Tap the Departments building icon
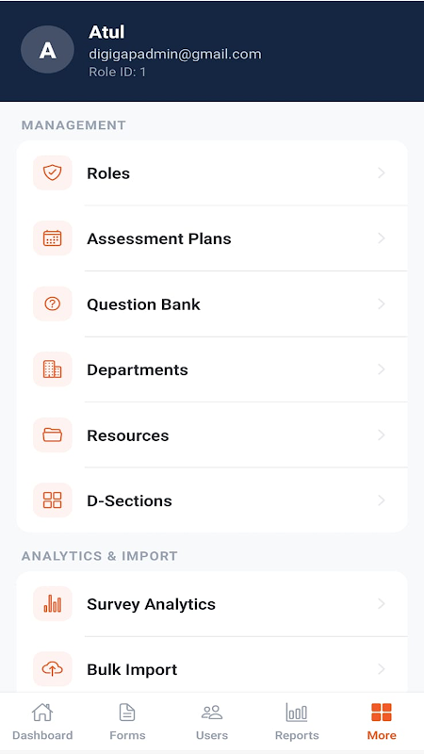Image resolution: width=424 pixels, height=754 pixels. pos(53,369)
